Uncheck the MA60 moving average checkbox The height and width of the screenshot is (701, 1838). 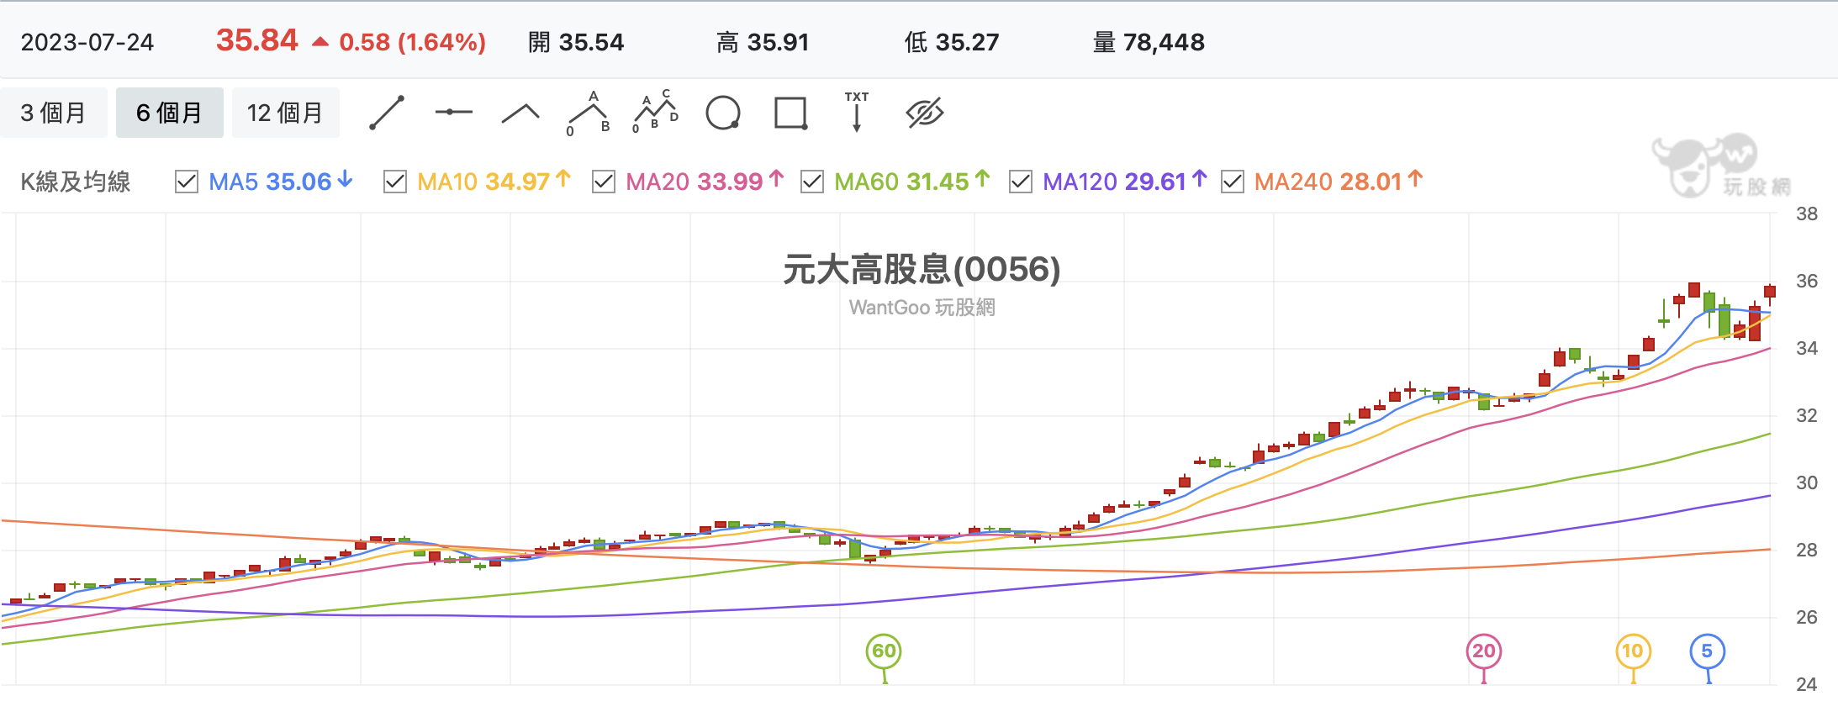point(811,182)
